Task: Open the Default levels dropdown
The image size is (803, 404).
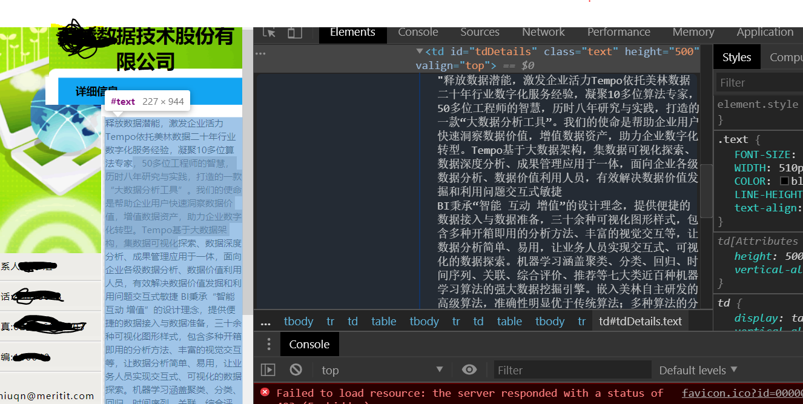Action: click(698, 370)
